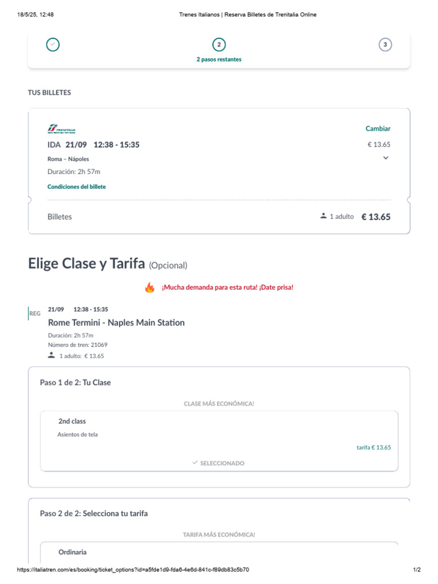Click the SELECCIONADO checkmark icon
This screenshot has height=584, width=438.
coord(195,463)
